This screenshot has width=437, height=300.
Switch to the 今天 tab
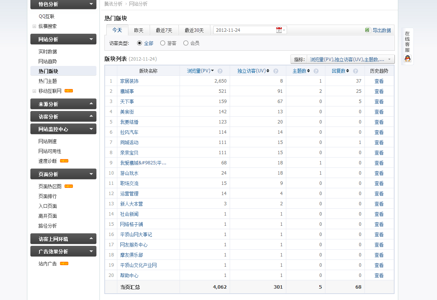(117, 30)
